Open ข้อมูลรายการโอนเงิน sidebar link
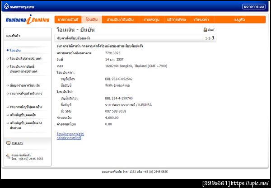 point(25,85)
